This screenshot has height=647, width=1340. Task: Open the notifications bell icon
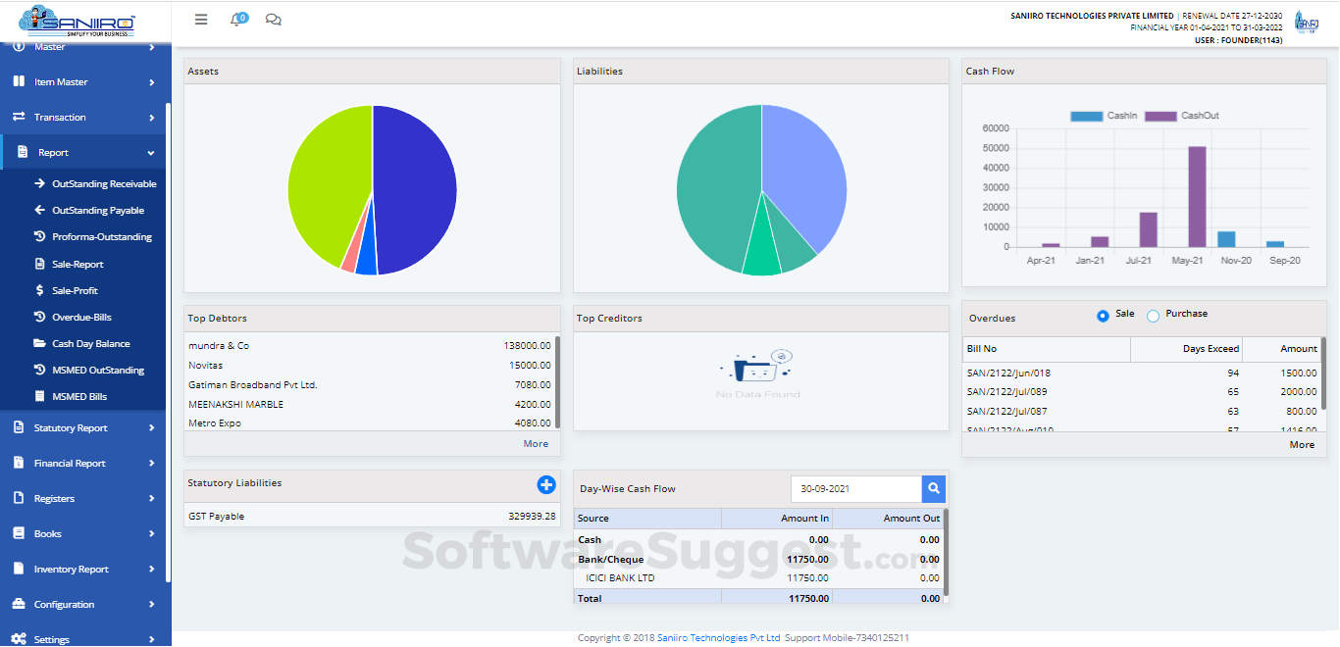(x=236, y=20)
